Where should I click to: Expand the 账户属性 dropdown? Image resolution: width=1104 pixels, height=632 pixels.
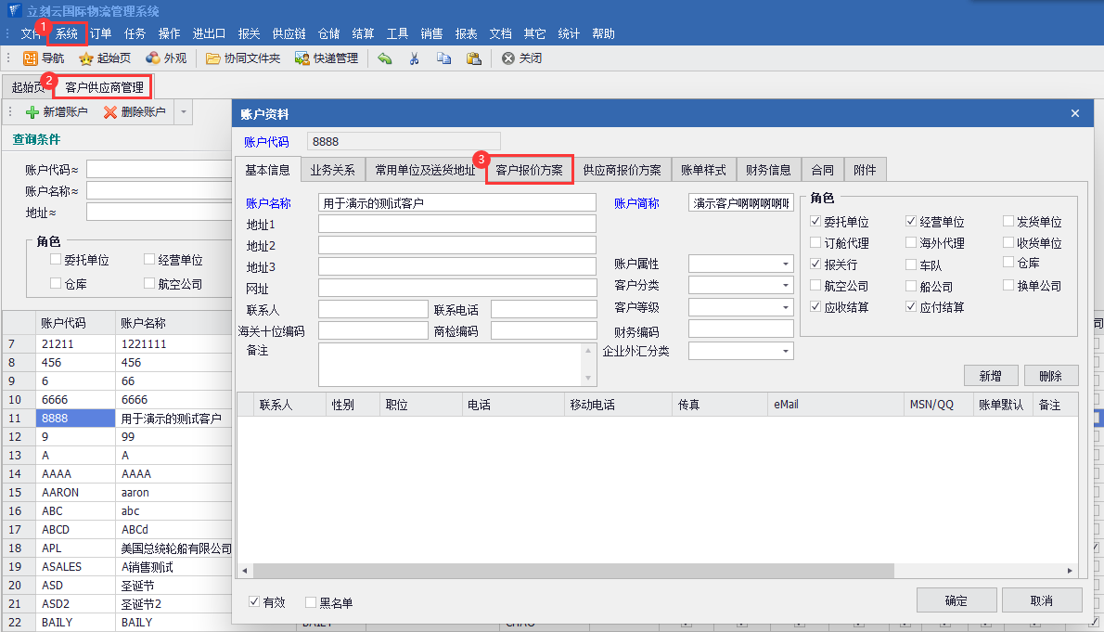[786, 264]
